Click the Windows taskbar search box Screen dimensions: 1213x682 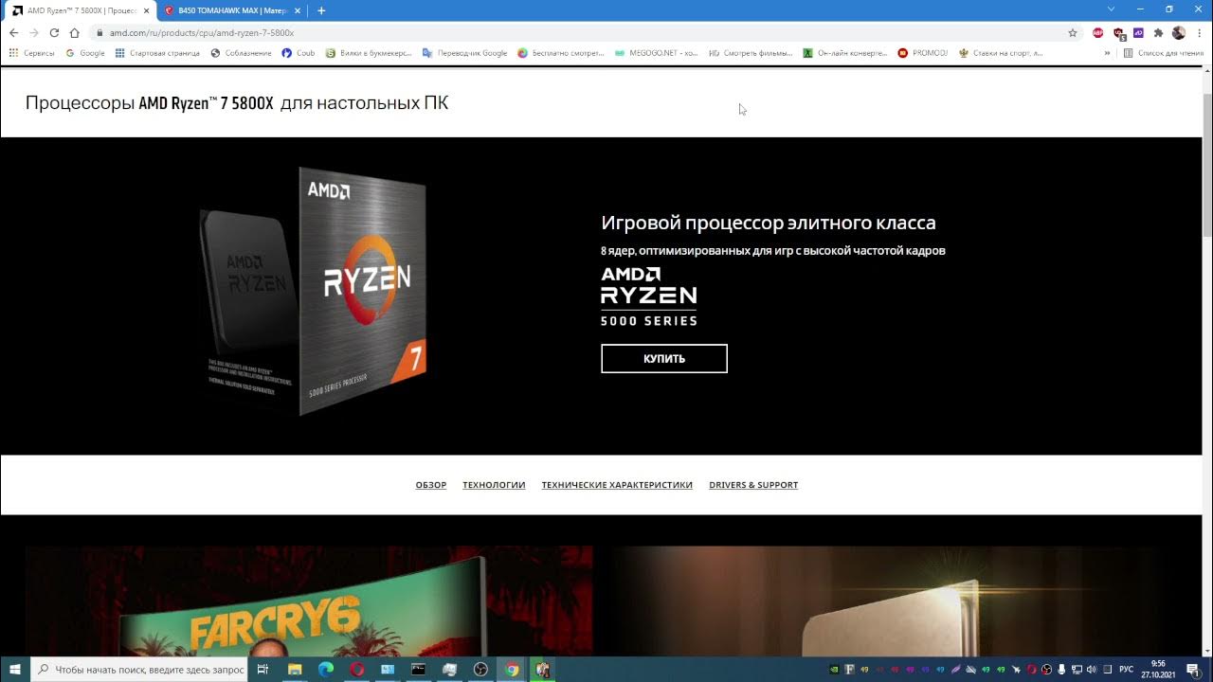pos(140,669)
